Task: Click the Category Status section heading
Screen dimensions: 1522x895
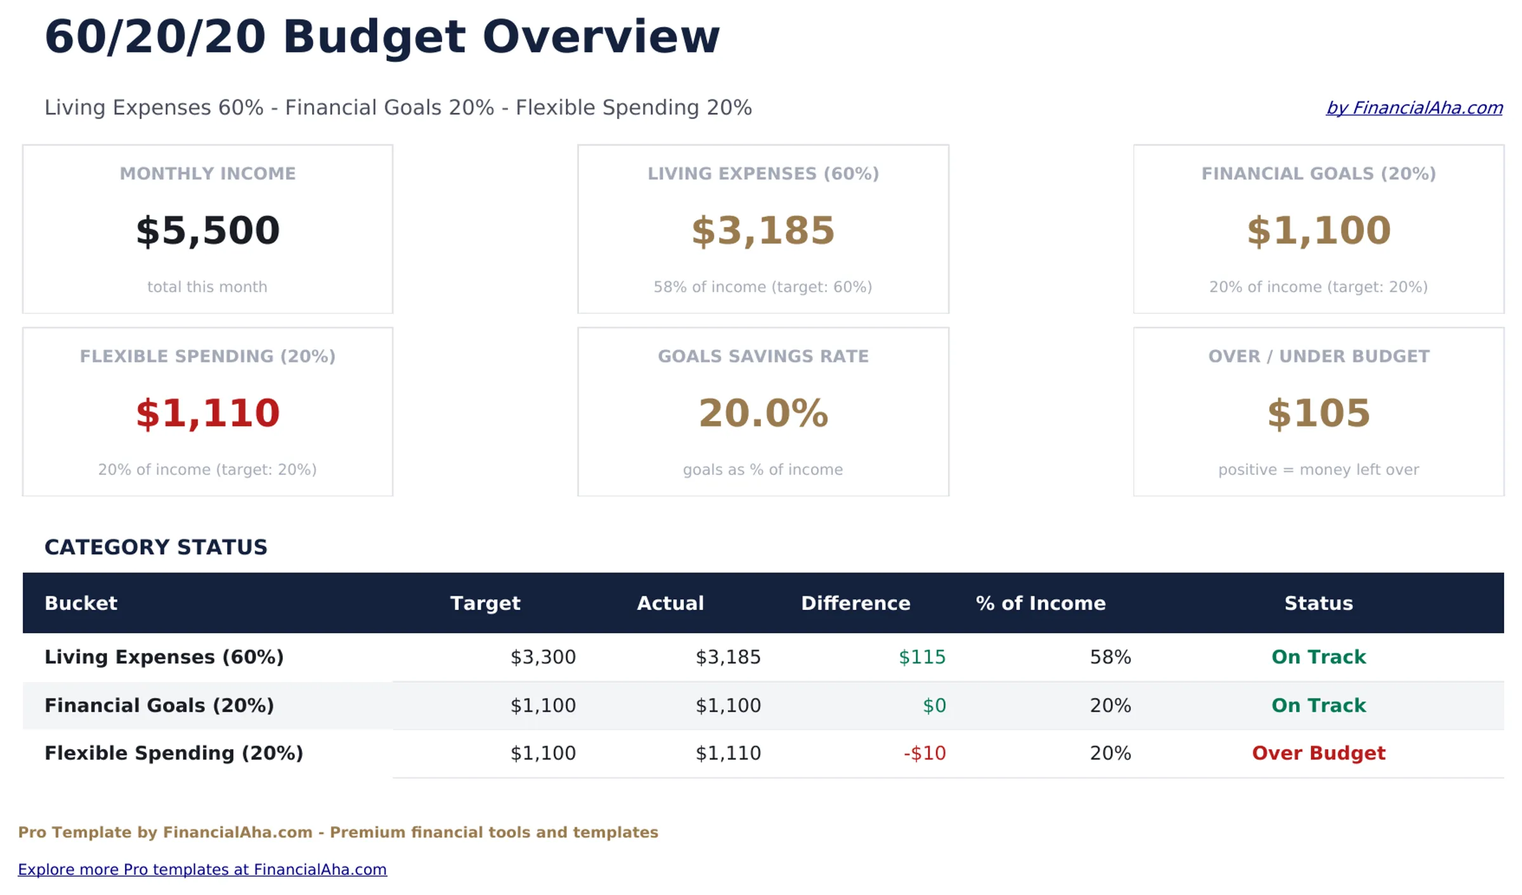Action: 156,547
